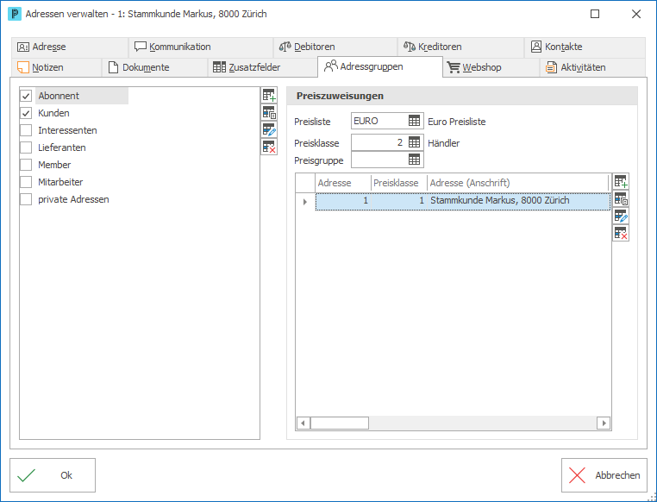Image resolution: width=657 pixels, height=502 pixels.
Task: Sort by Preisklasse column header
Action: 398,183
